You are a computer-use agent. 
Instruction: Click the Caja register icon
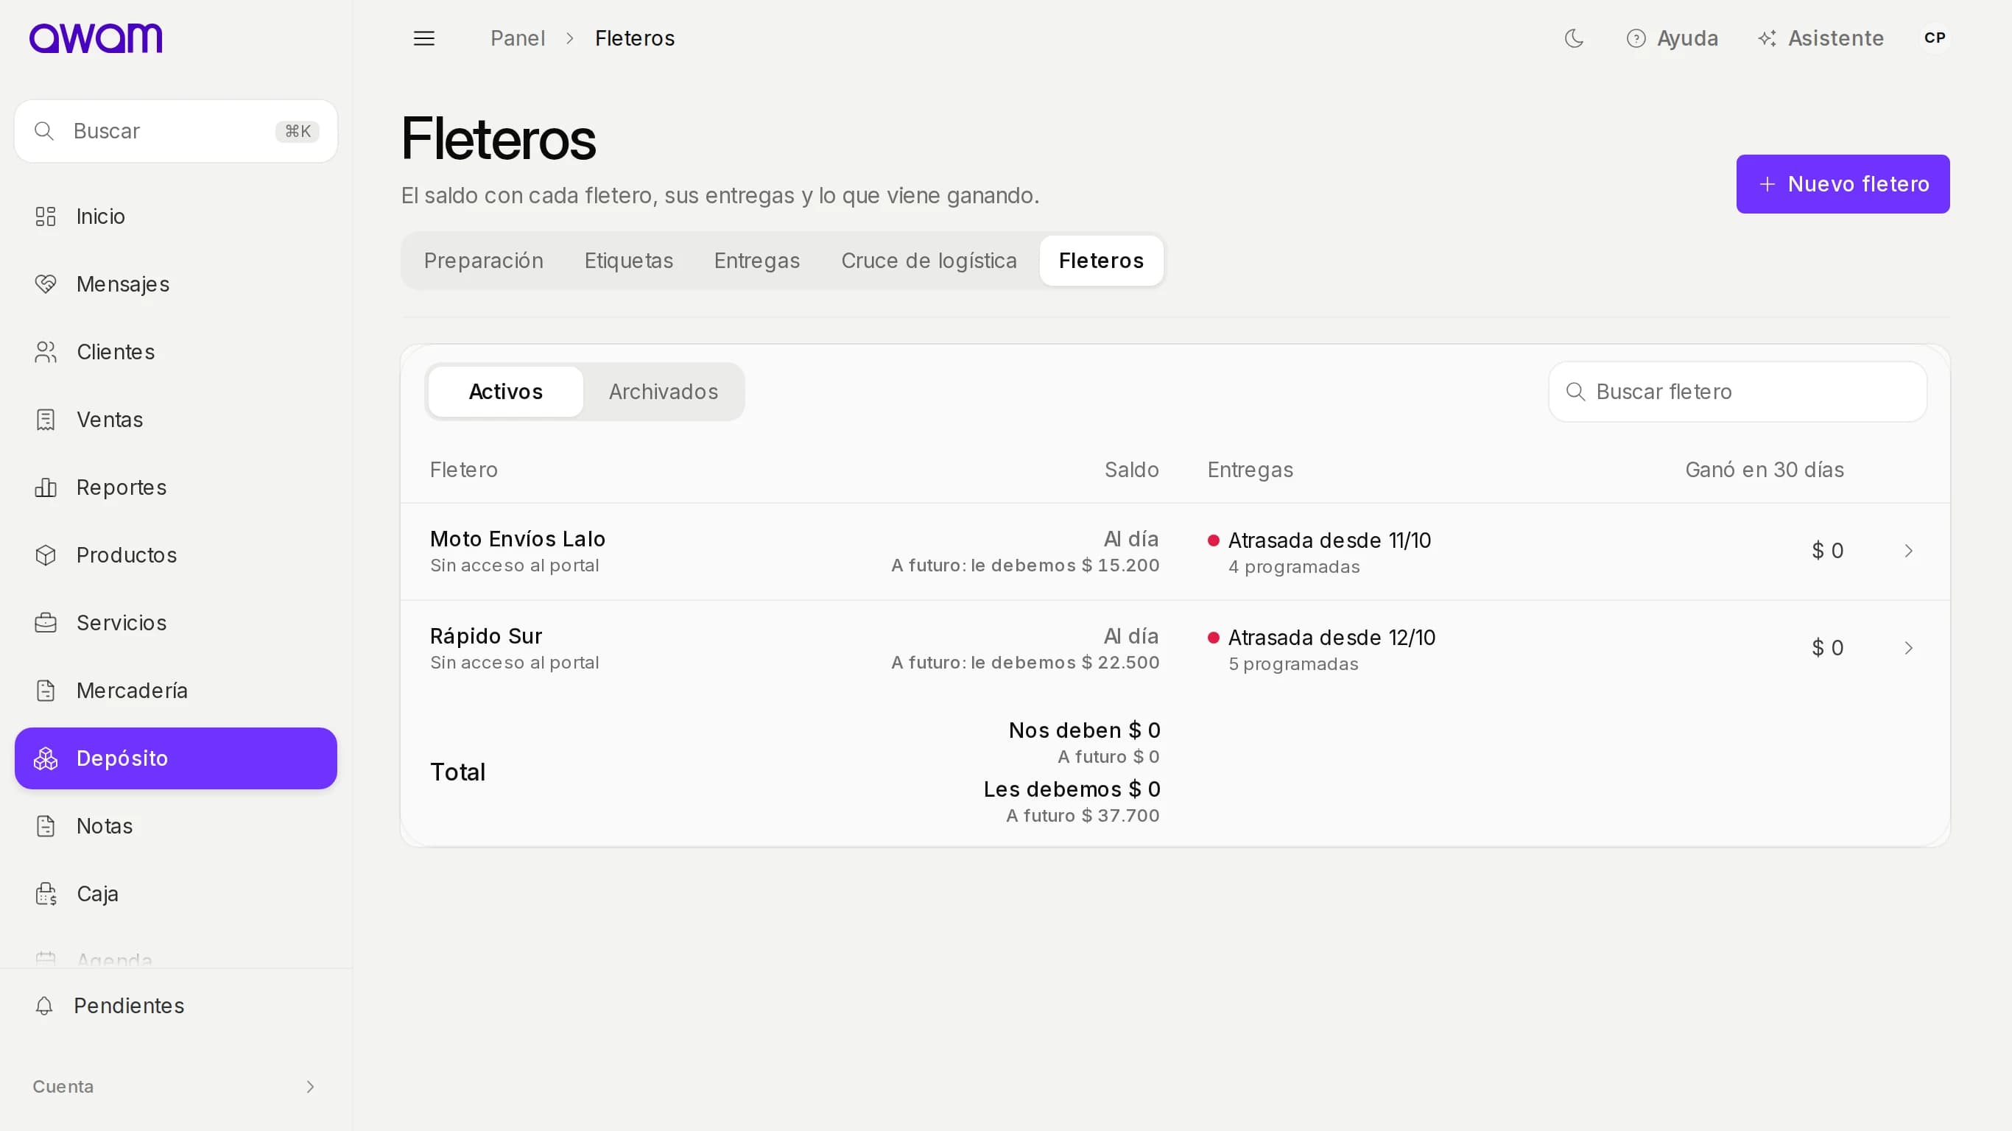click(46, 894)
